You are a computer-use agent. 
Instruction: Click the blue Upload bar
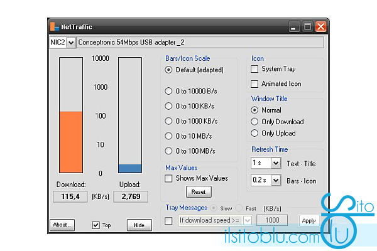click(130, 168)
